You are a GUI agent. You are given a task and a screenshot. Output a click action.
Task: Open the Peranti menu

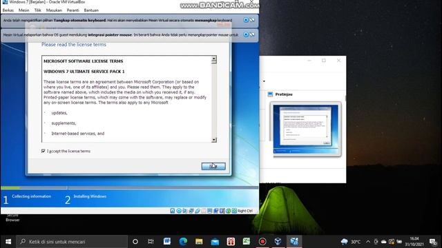[73, 10]
